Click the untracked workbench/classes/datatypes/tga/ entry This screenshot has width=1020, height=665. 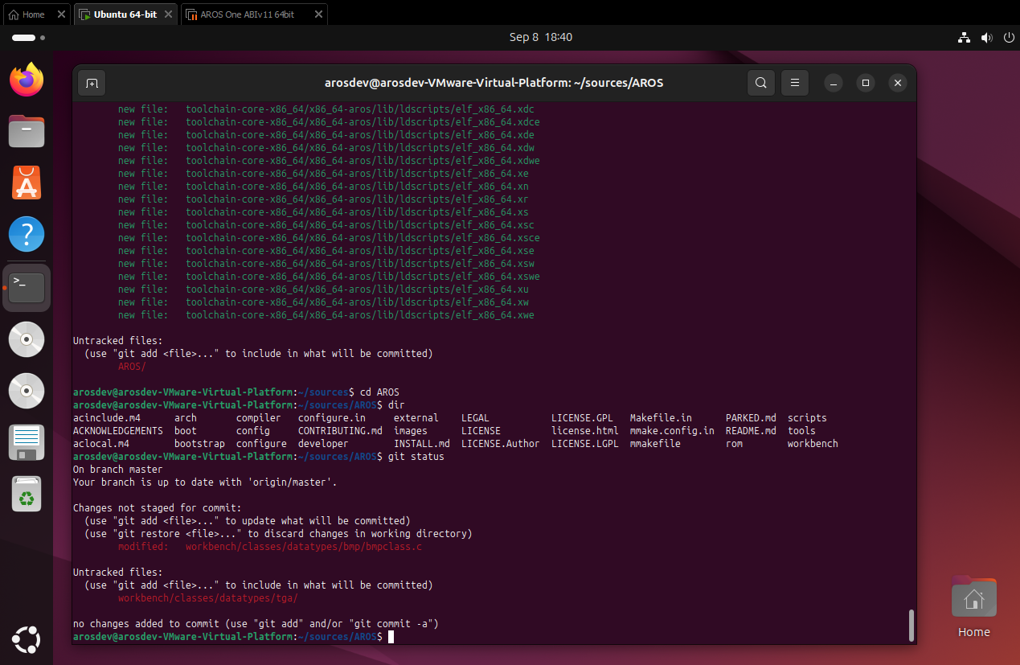(x=207, y=598)
